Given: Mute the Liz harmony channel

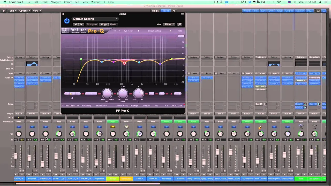Looking at the screenshot, I should [244, 174].
